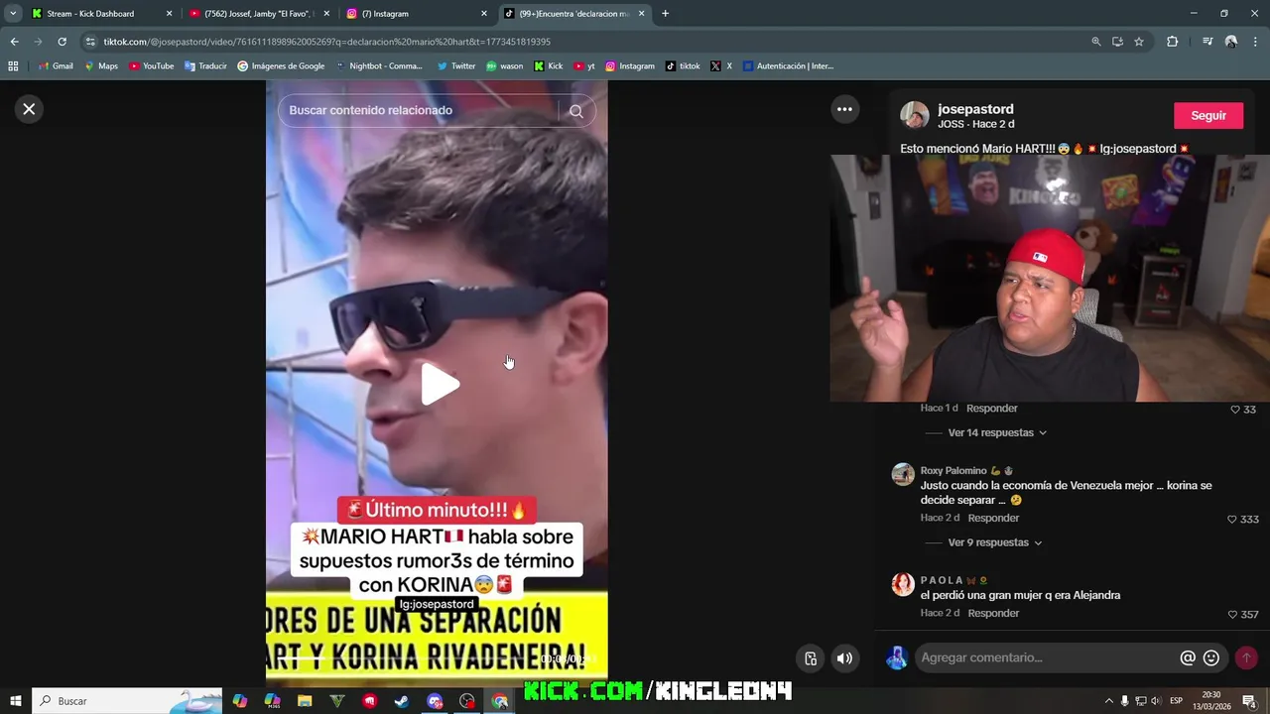Image resolution: width=1270 pixels, height=714 pixels.
Task: Close the TikTok video viewer with X
Action: (x=29, y=109)
